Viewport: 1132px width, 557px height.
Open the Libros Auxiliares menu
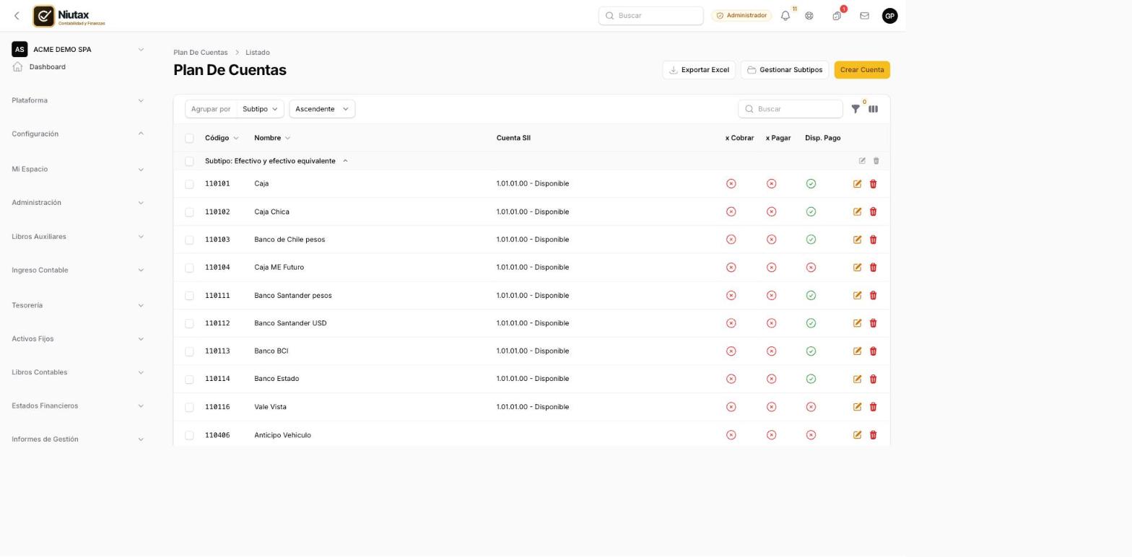77,237
